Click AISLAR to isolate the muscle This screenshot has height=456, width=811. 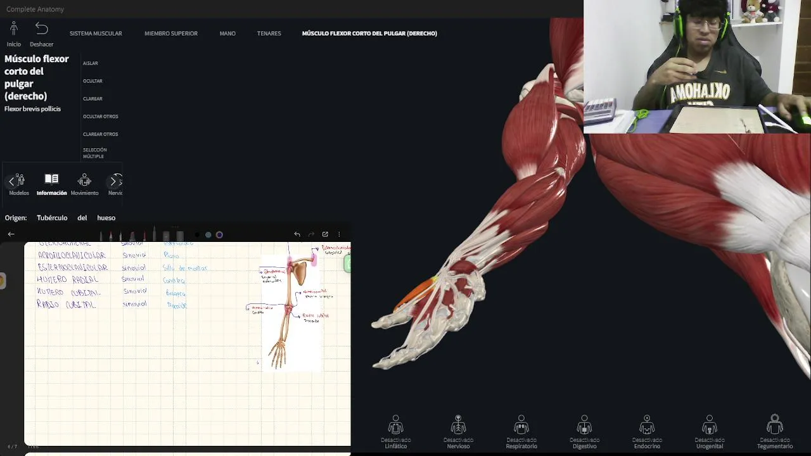point(90,63)
